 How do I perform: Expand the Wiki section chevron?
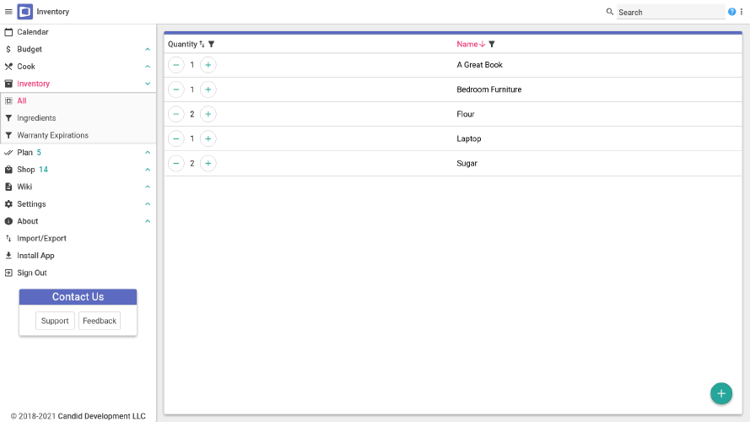(148, 187)
